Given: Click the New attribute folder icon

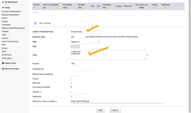Looking at the screenshot, I should pyautogui.click(x=35, y=23).
